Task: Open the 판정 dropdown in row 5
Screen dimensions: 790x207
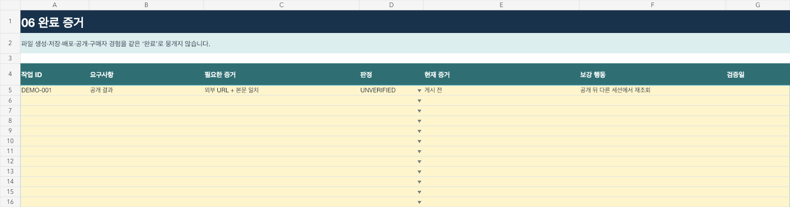Action: click(419, 91)
